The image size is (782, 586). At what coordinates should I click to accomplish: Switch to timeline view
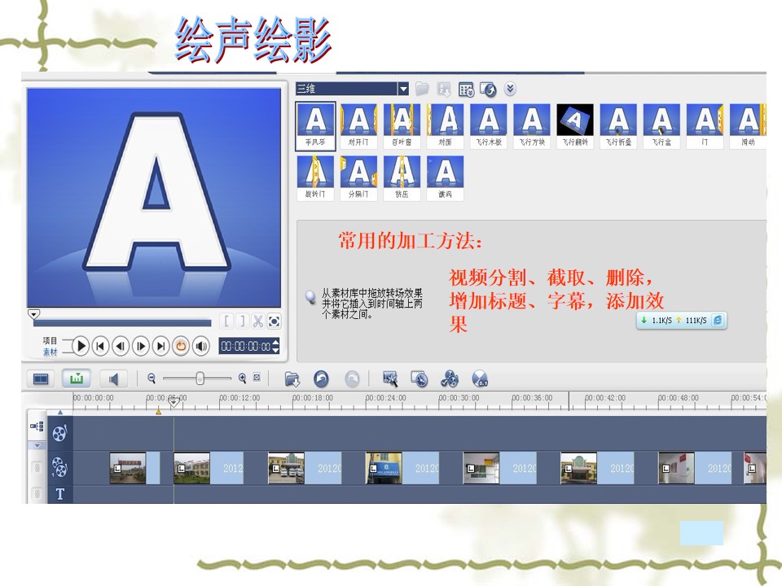point(77,378)
